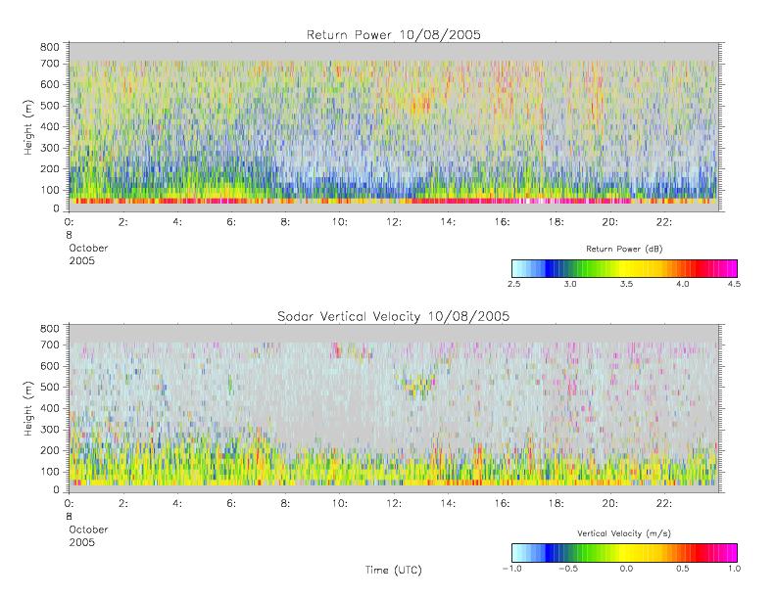Click the '2.5' tick on the Return Power colorbar

514,284
